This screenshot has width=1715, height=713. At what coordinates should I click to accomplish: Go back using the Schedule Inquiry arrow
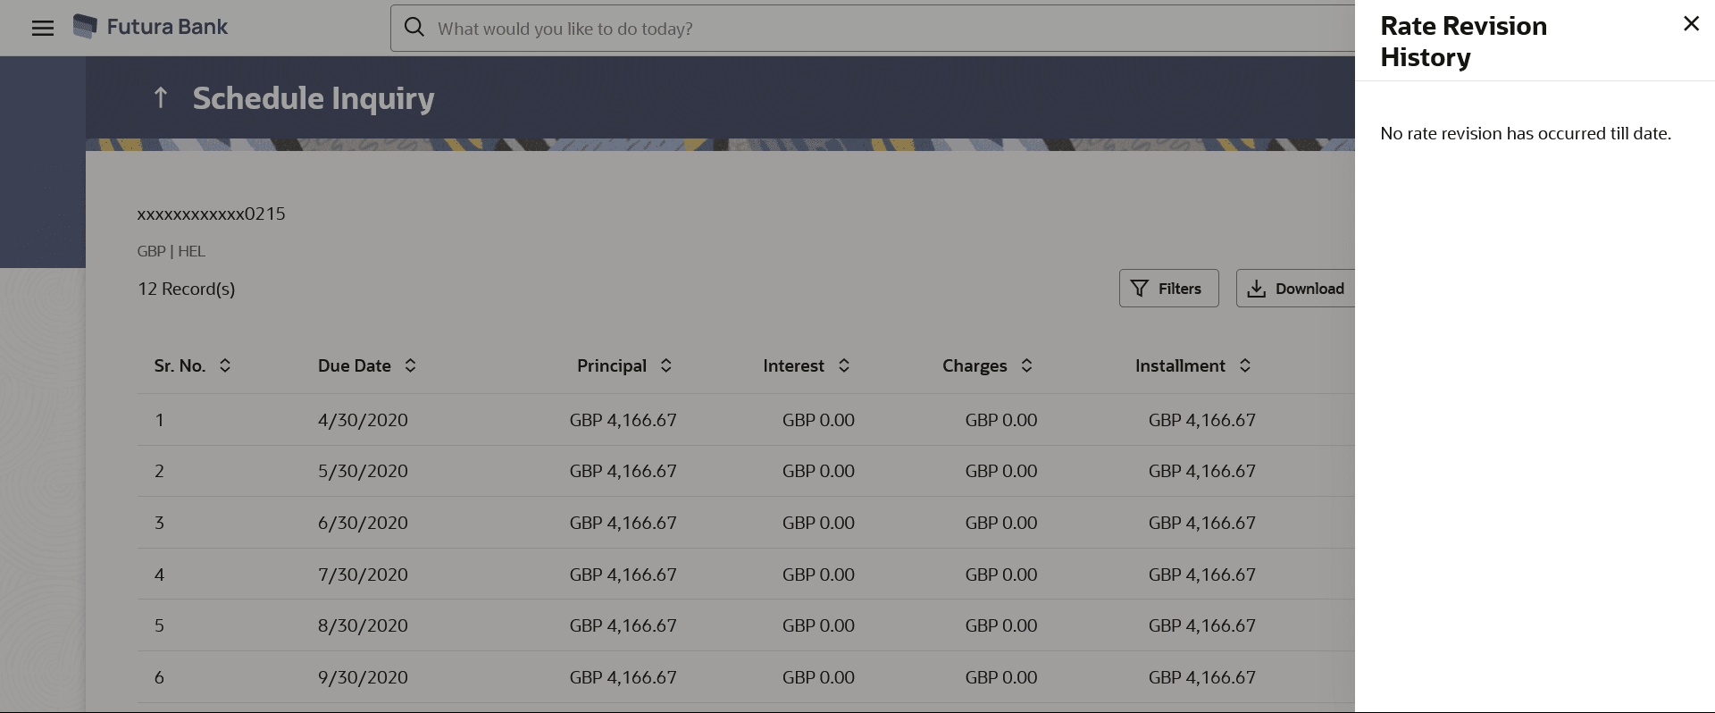tap(161, 97)
